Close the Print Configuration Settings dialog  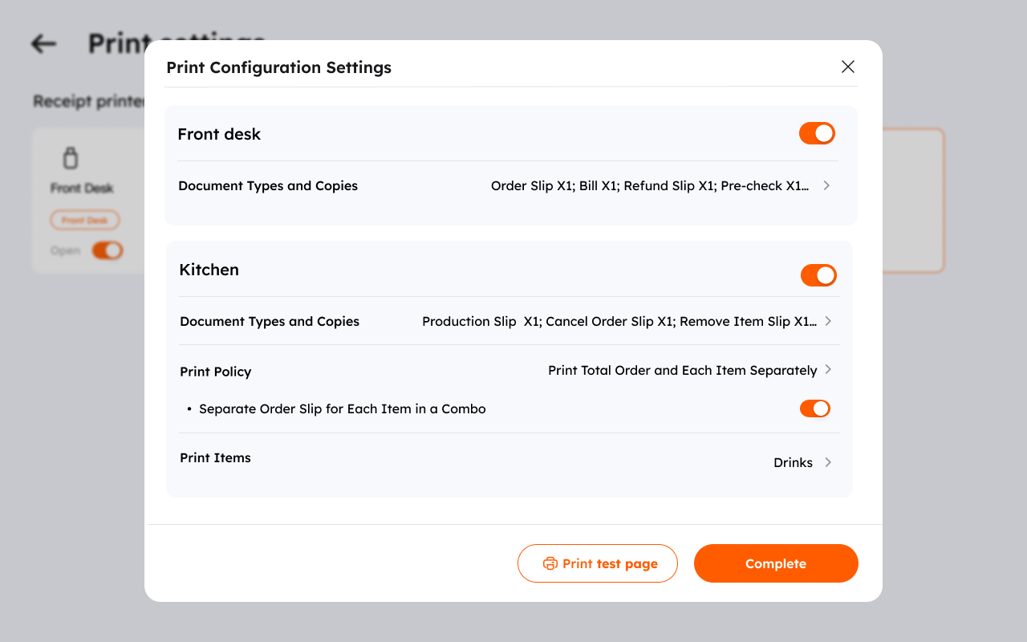coord(847,67)
